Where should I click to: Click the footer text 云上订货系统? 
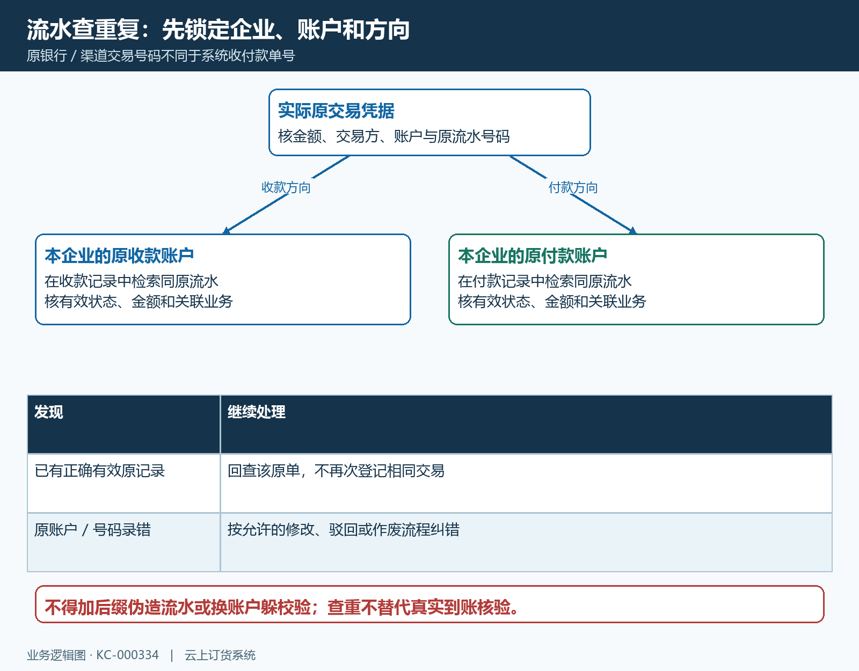tap(220, 655)
